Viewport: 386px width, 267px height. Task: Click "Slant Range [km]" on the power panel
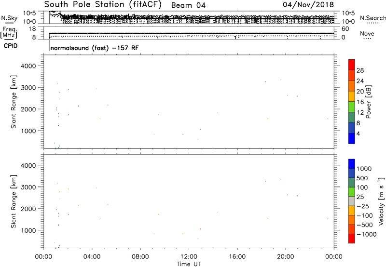coord(14,102)
